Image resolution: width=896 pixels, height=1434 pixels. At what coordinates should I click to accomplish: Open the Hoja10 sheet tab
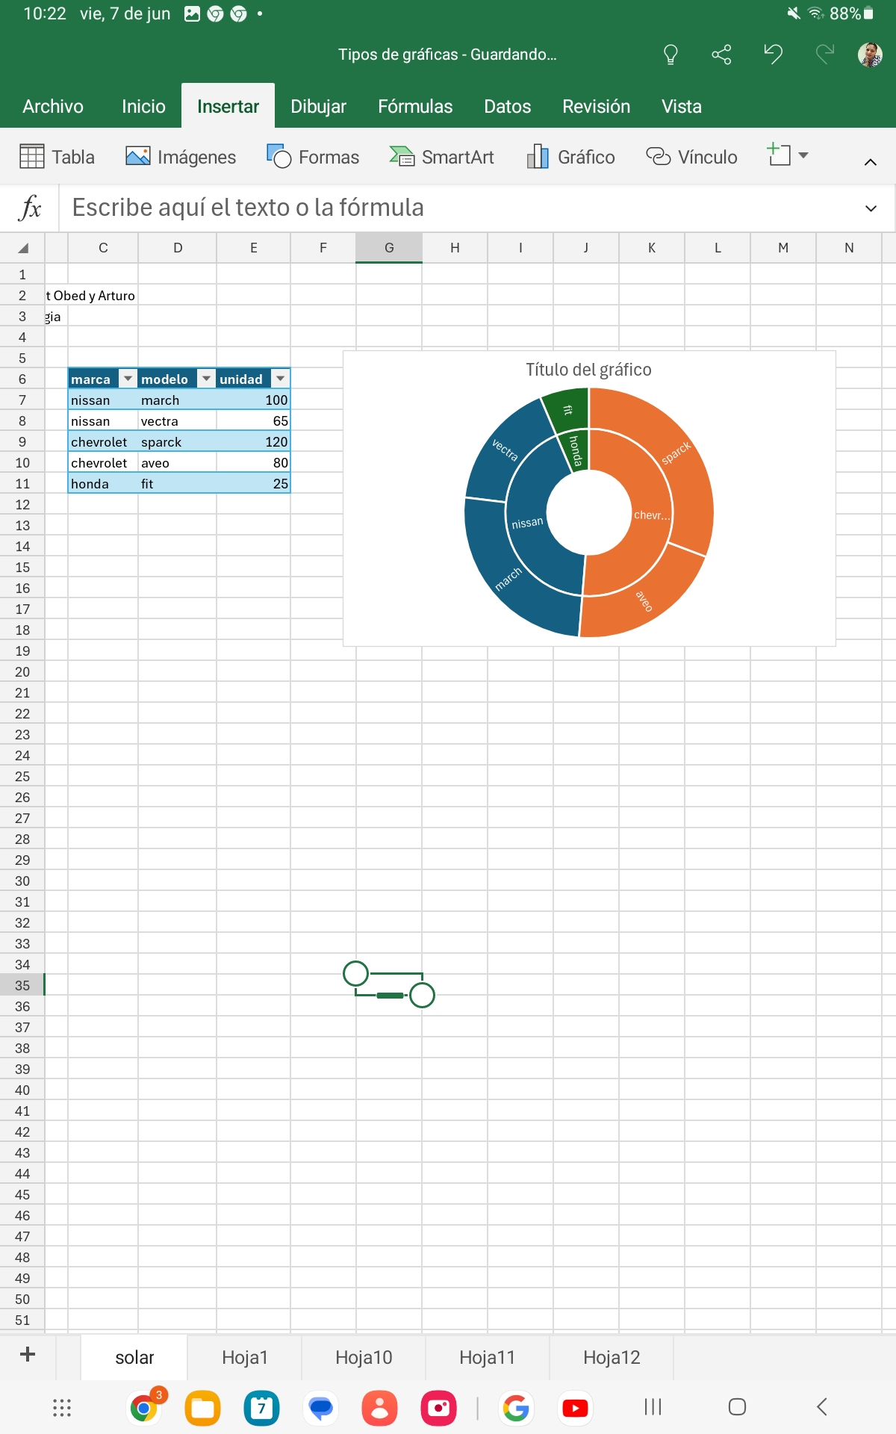(364, 1357)
